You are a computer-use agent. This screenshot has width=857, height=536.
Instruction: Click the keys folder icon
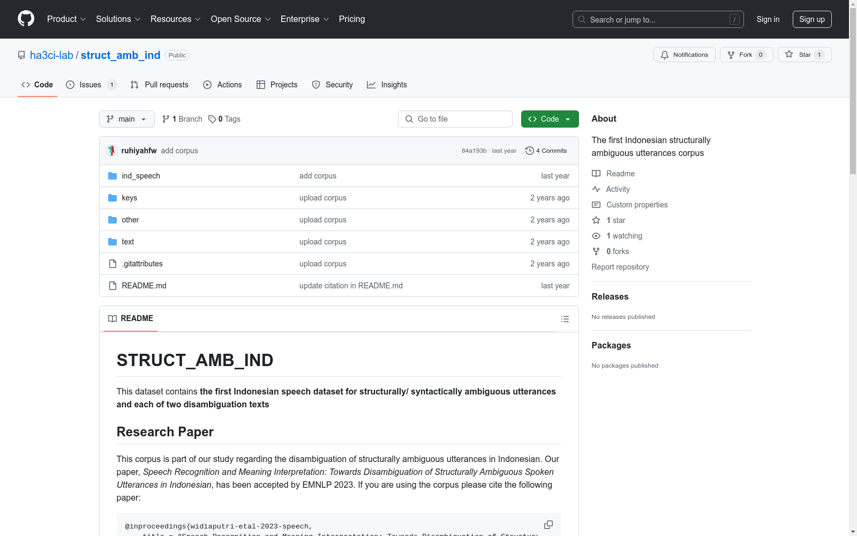click(112, 198)
